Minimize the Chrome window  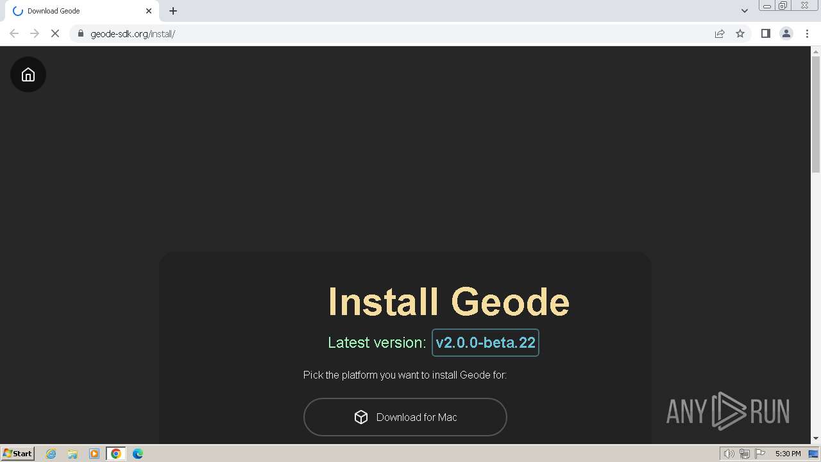767,6
